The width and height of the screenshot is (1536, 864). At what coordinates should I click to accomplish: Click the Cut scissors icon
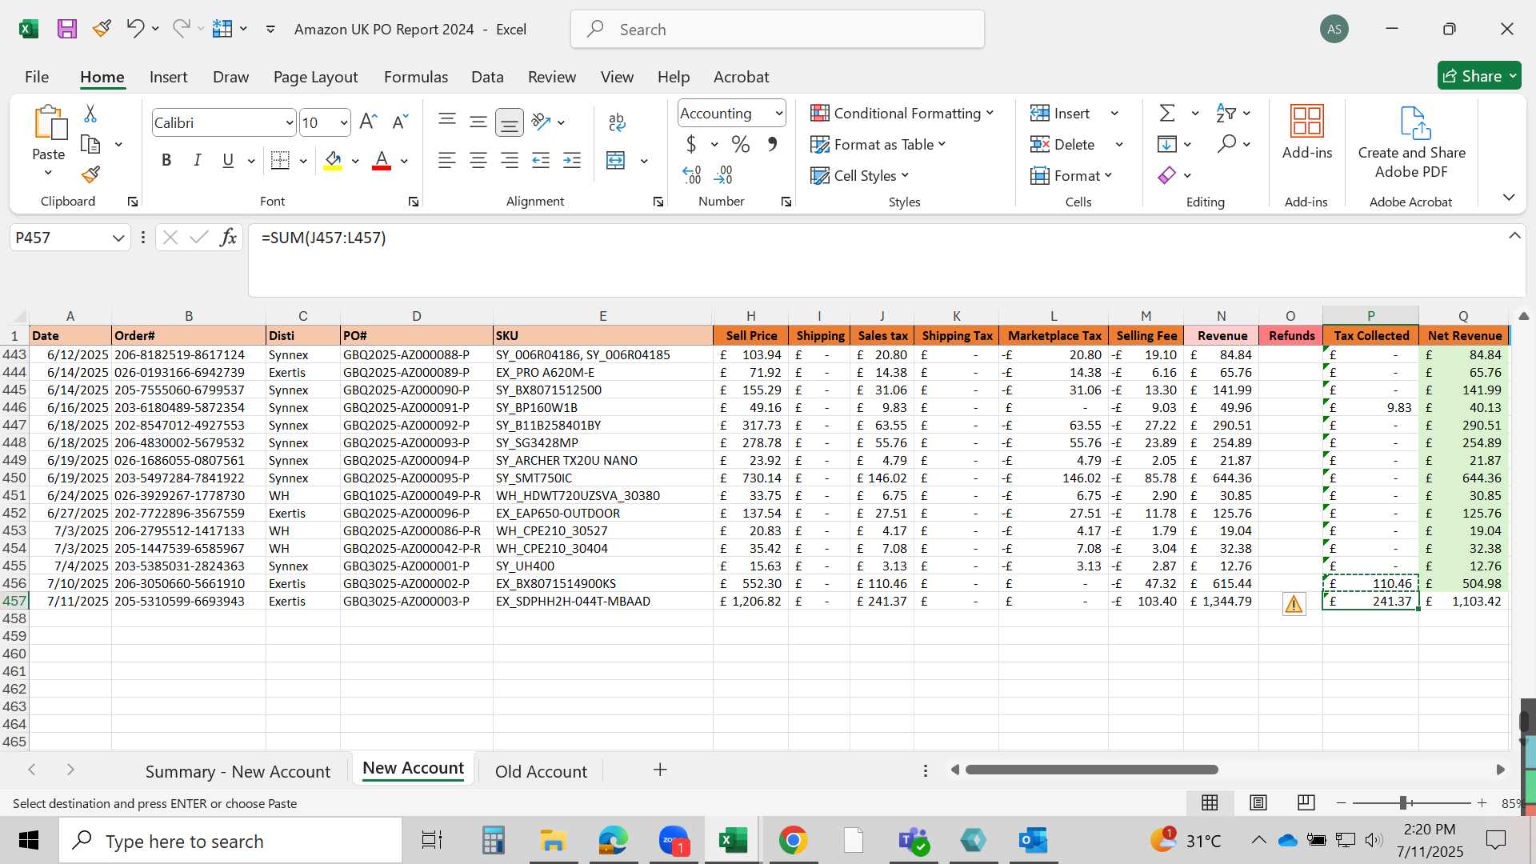pyautogui.click(x=90, y=114)
